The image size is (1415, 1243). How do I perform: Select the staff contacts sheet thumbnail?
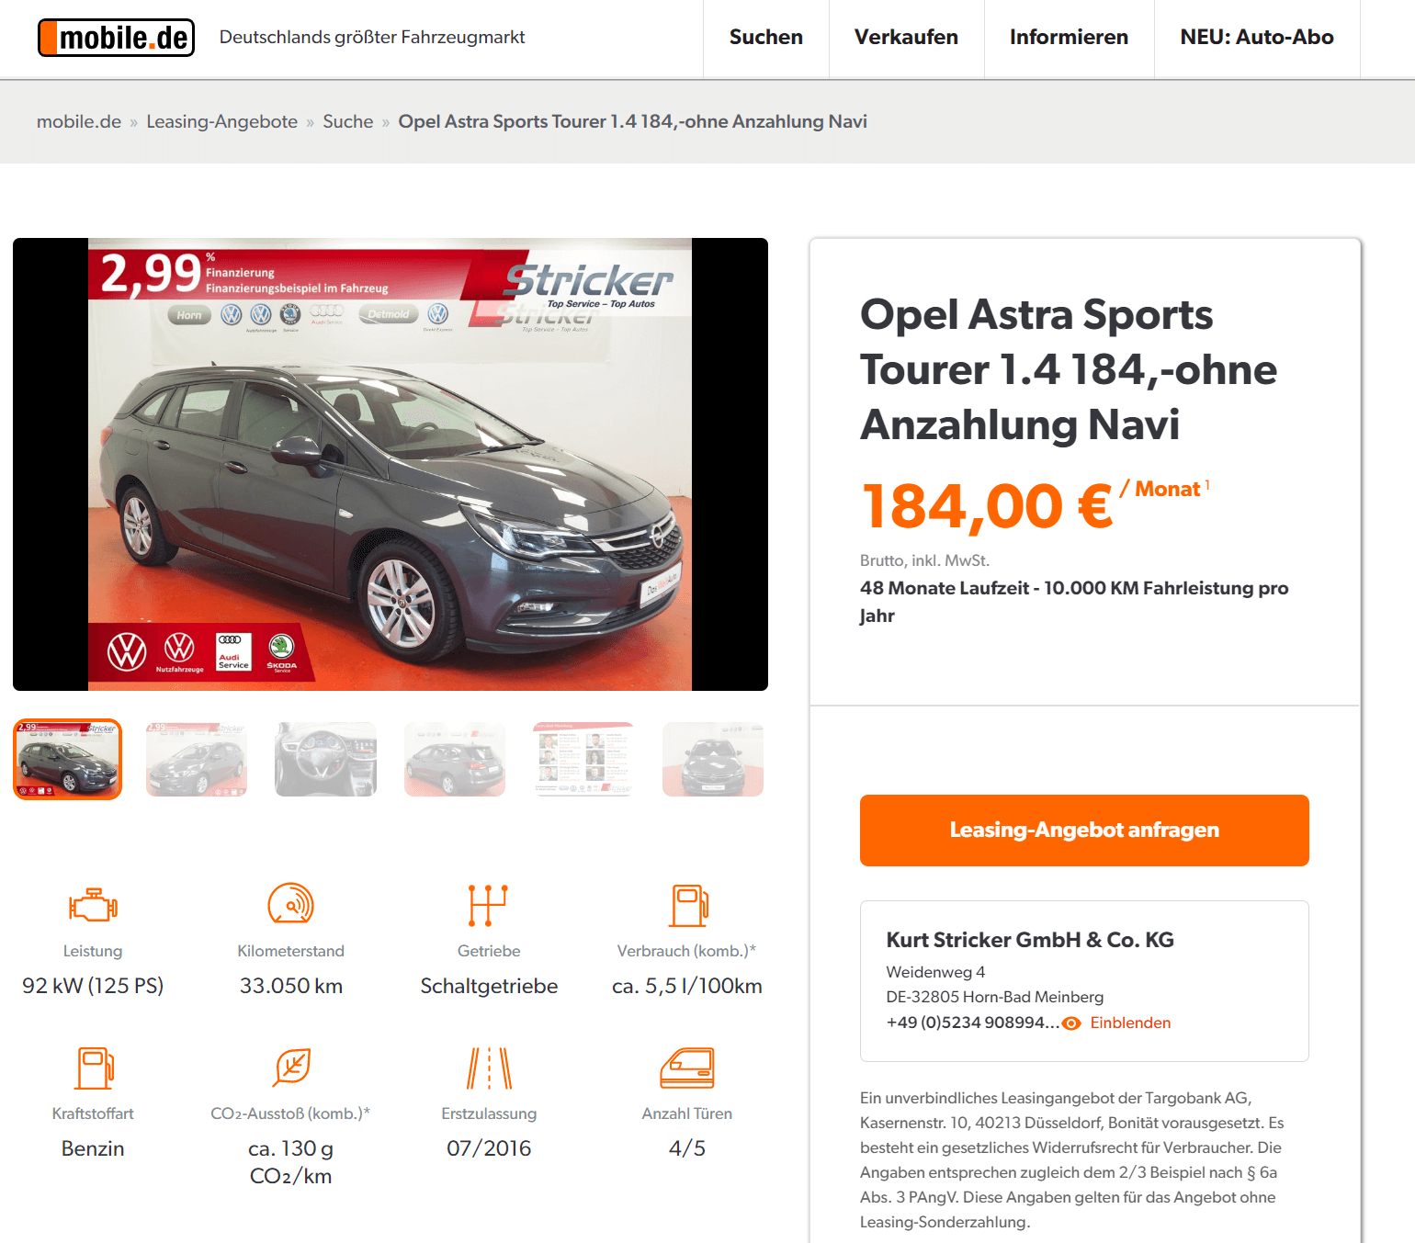pyautogui.click(x=583, y=759)
